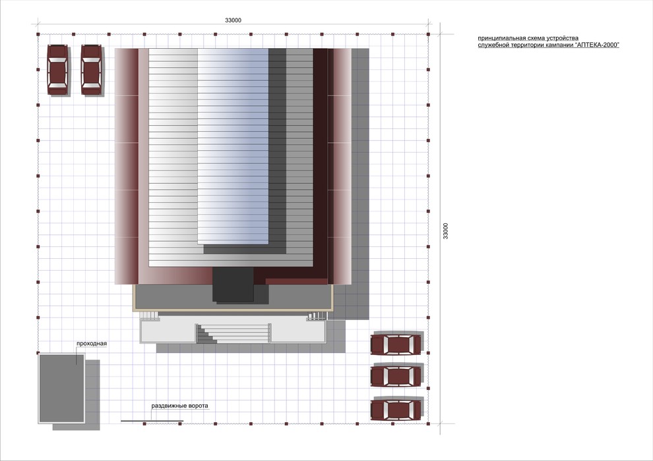Select the blue gradient central roof section
Viewport: 653px width, 461px height.
pyautogui.click(x=233, y=146)
